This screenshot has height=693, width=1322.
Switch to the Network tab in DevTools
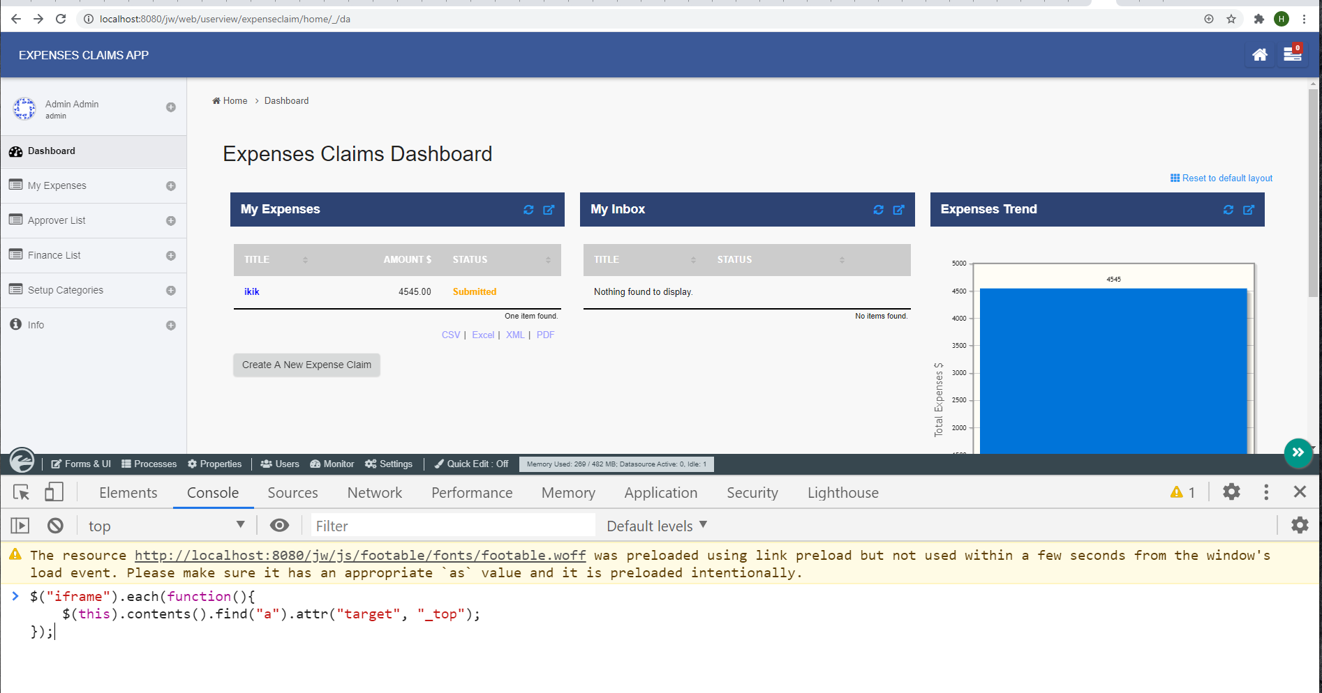(x=374, y=493)
